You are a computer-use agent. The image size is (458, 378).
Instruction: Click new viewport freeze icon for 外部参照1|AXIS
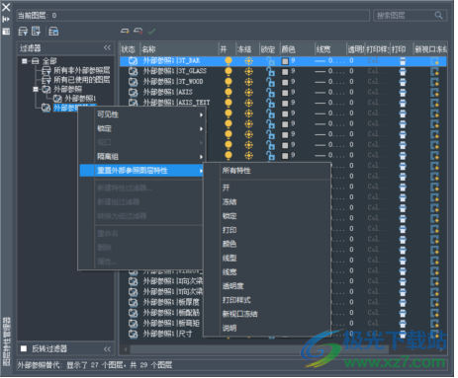[435, 93]
